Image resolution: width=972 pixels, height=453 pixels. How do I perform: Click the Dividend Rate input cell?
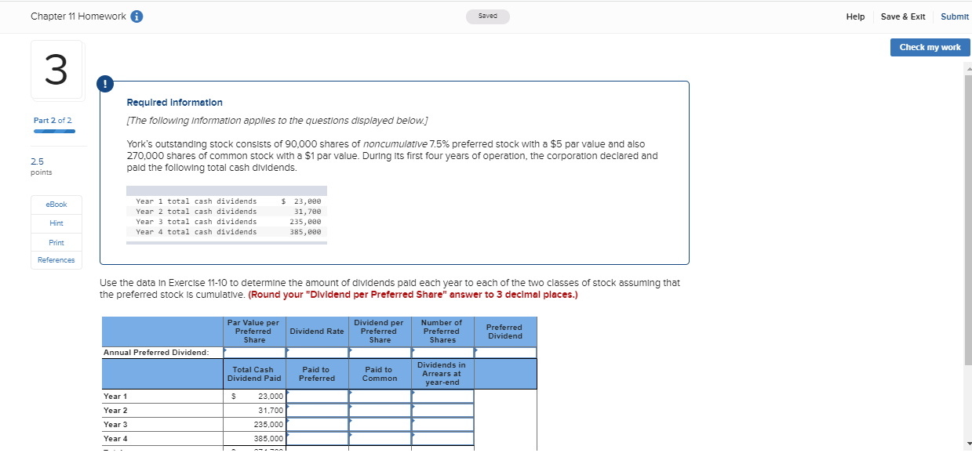tap(317, 352)
